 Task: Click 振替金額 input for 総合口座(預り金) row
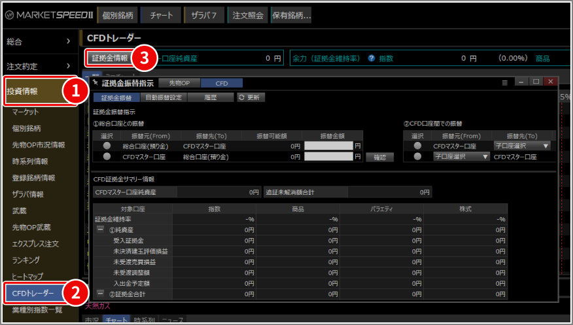[328, 146]
